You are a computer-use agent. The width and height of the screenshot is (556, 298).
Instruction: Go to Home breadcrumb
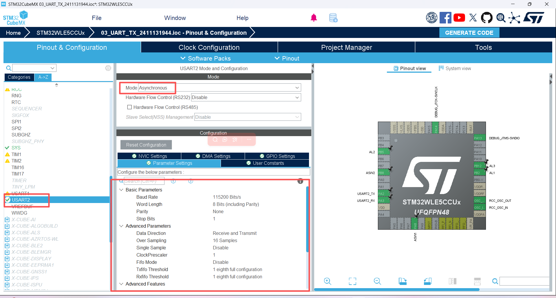tap(13, 33)
